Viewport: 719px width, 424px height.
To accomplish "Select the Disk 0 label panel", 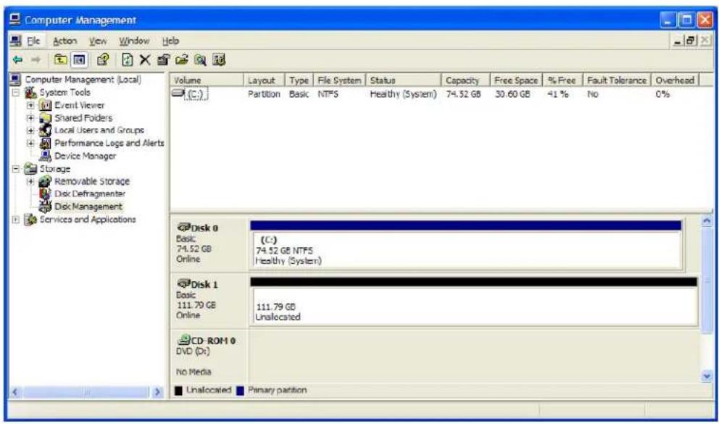I will pos(209,244).
